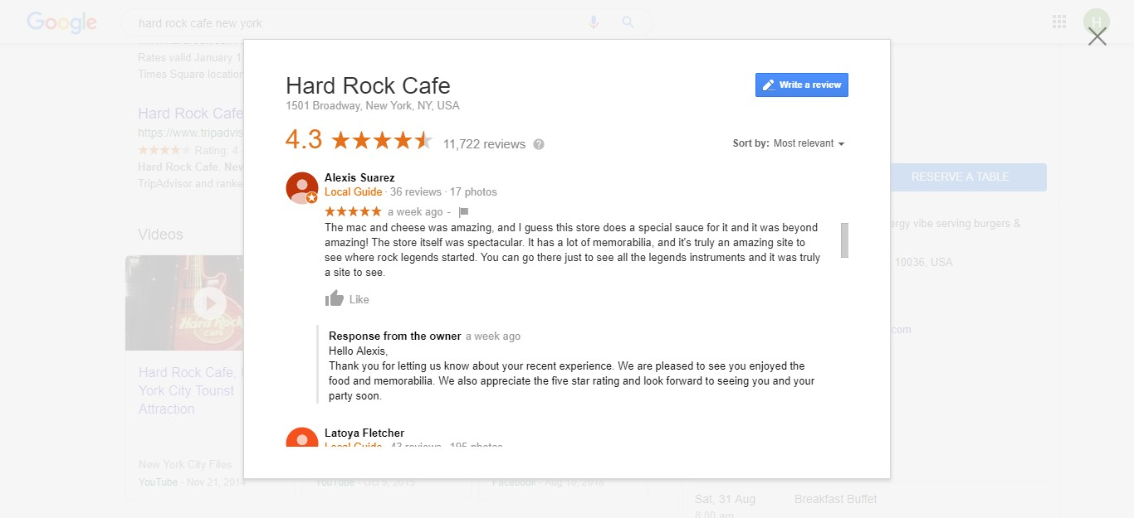Open Alexis Suarez's profile avatar
This screenshot has height=518, width=1134.
[301, 187]
